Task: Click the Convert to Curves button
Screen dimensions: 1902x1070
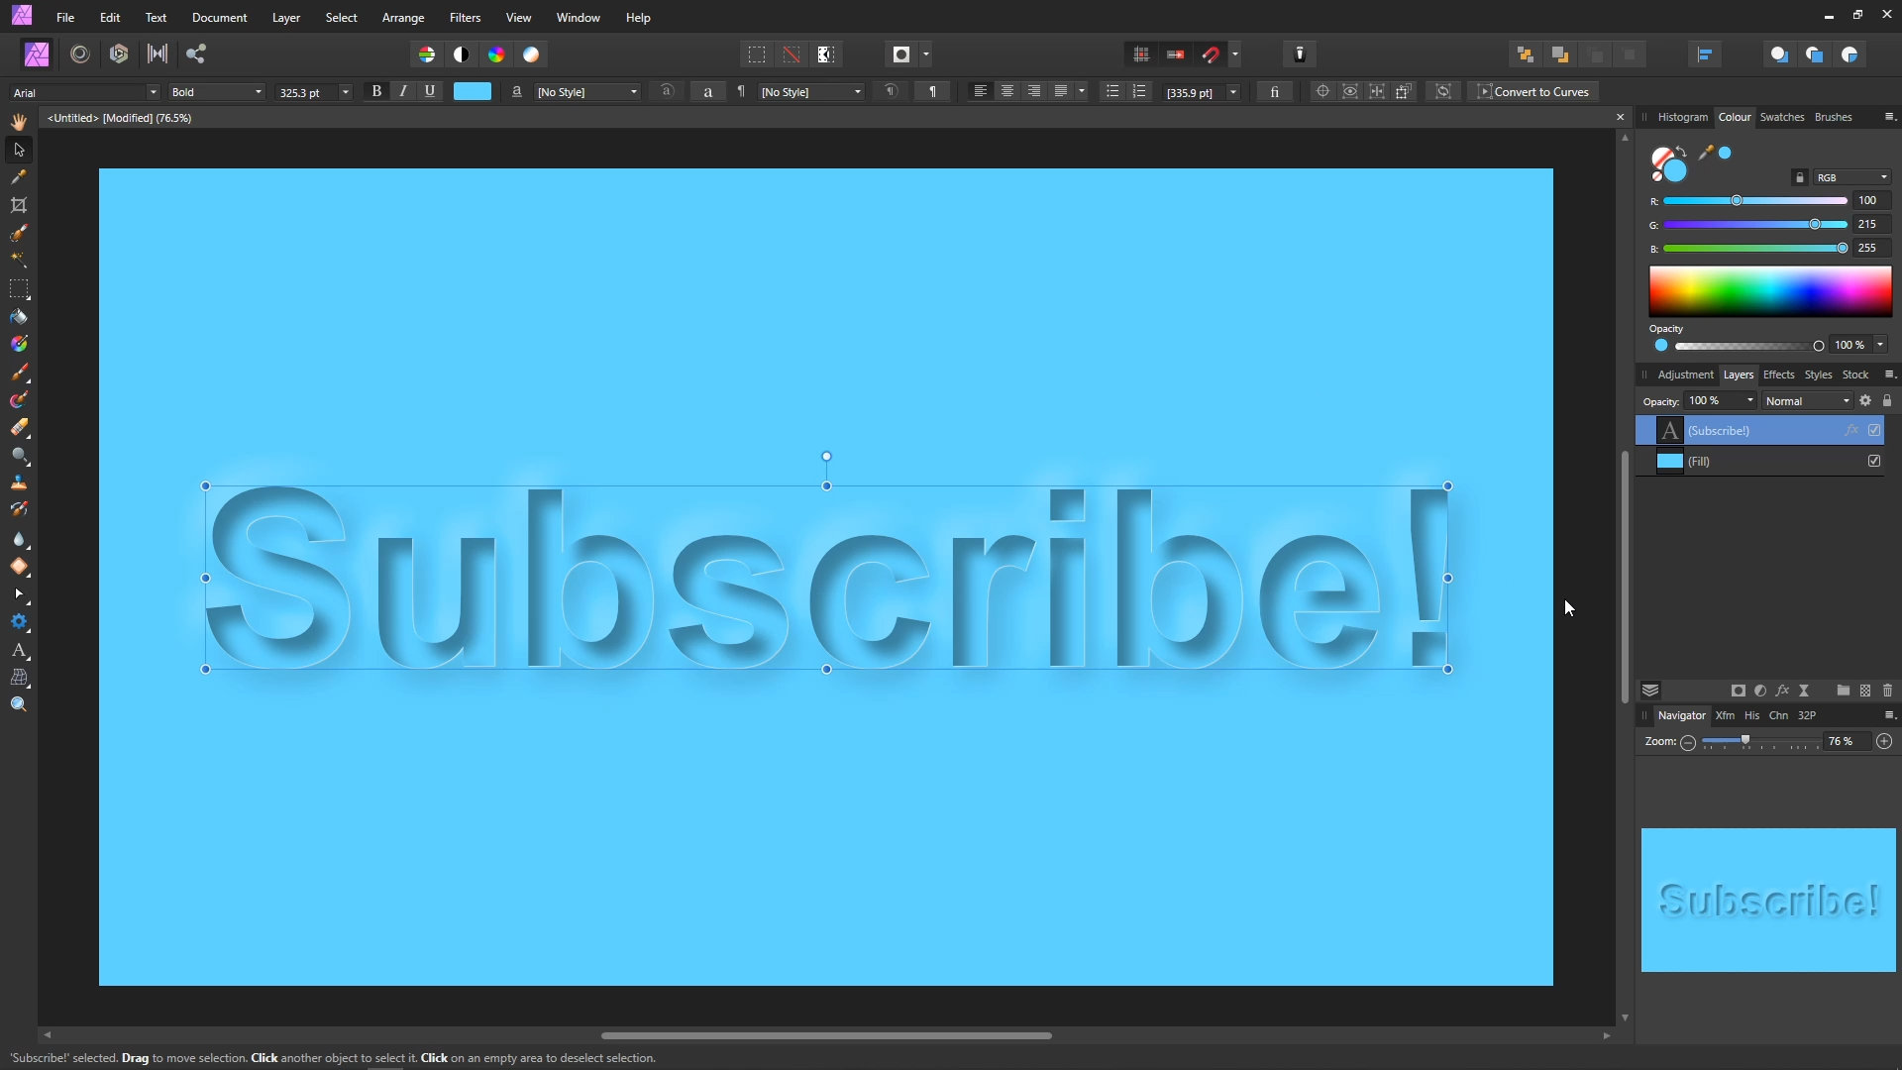Action: tap(1532, 91)
